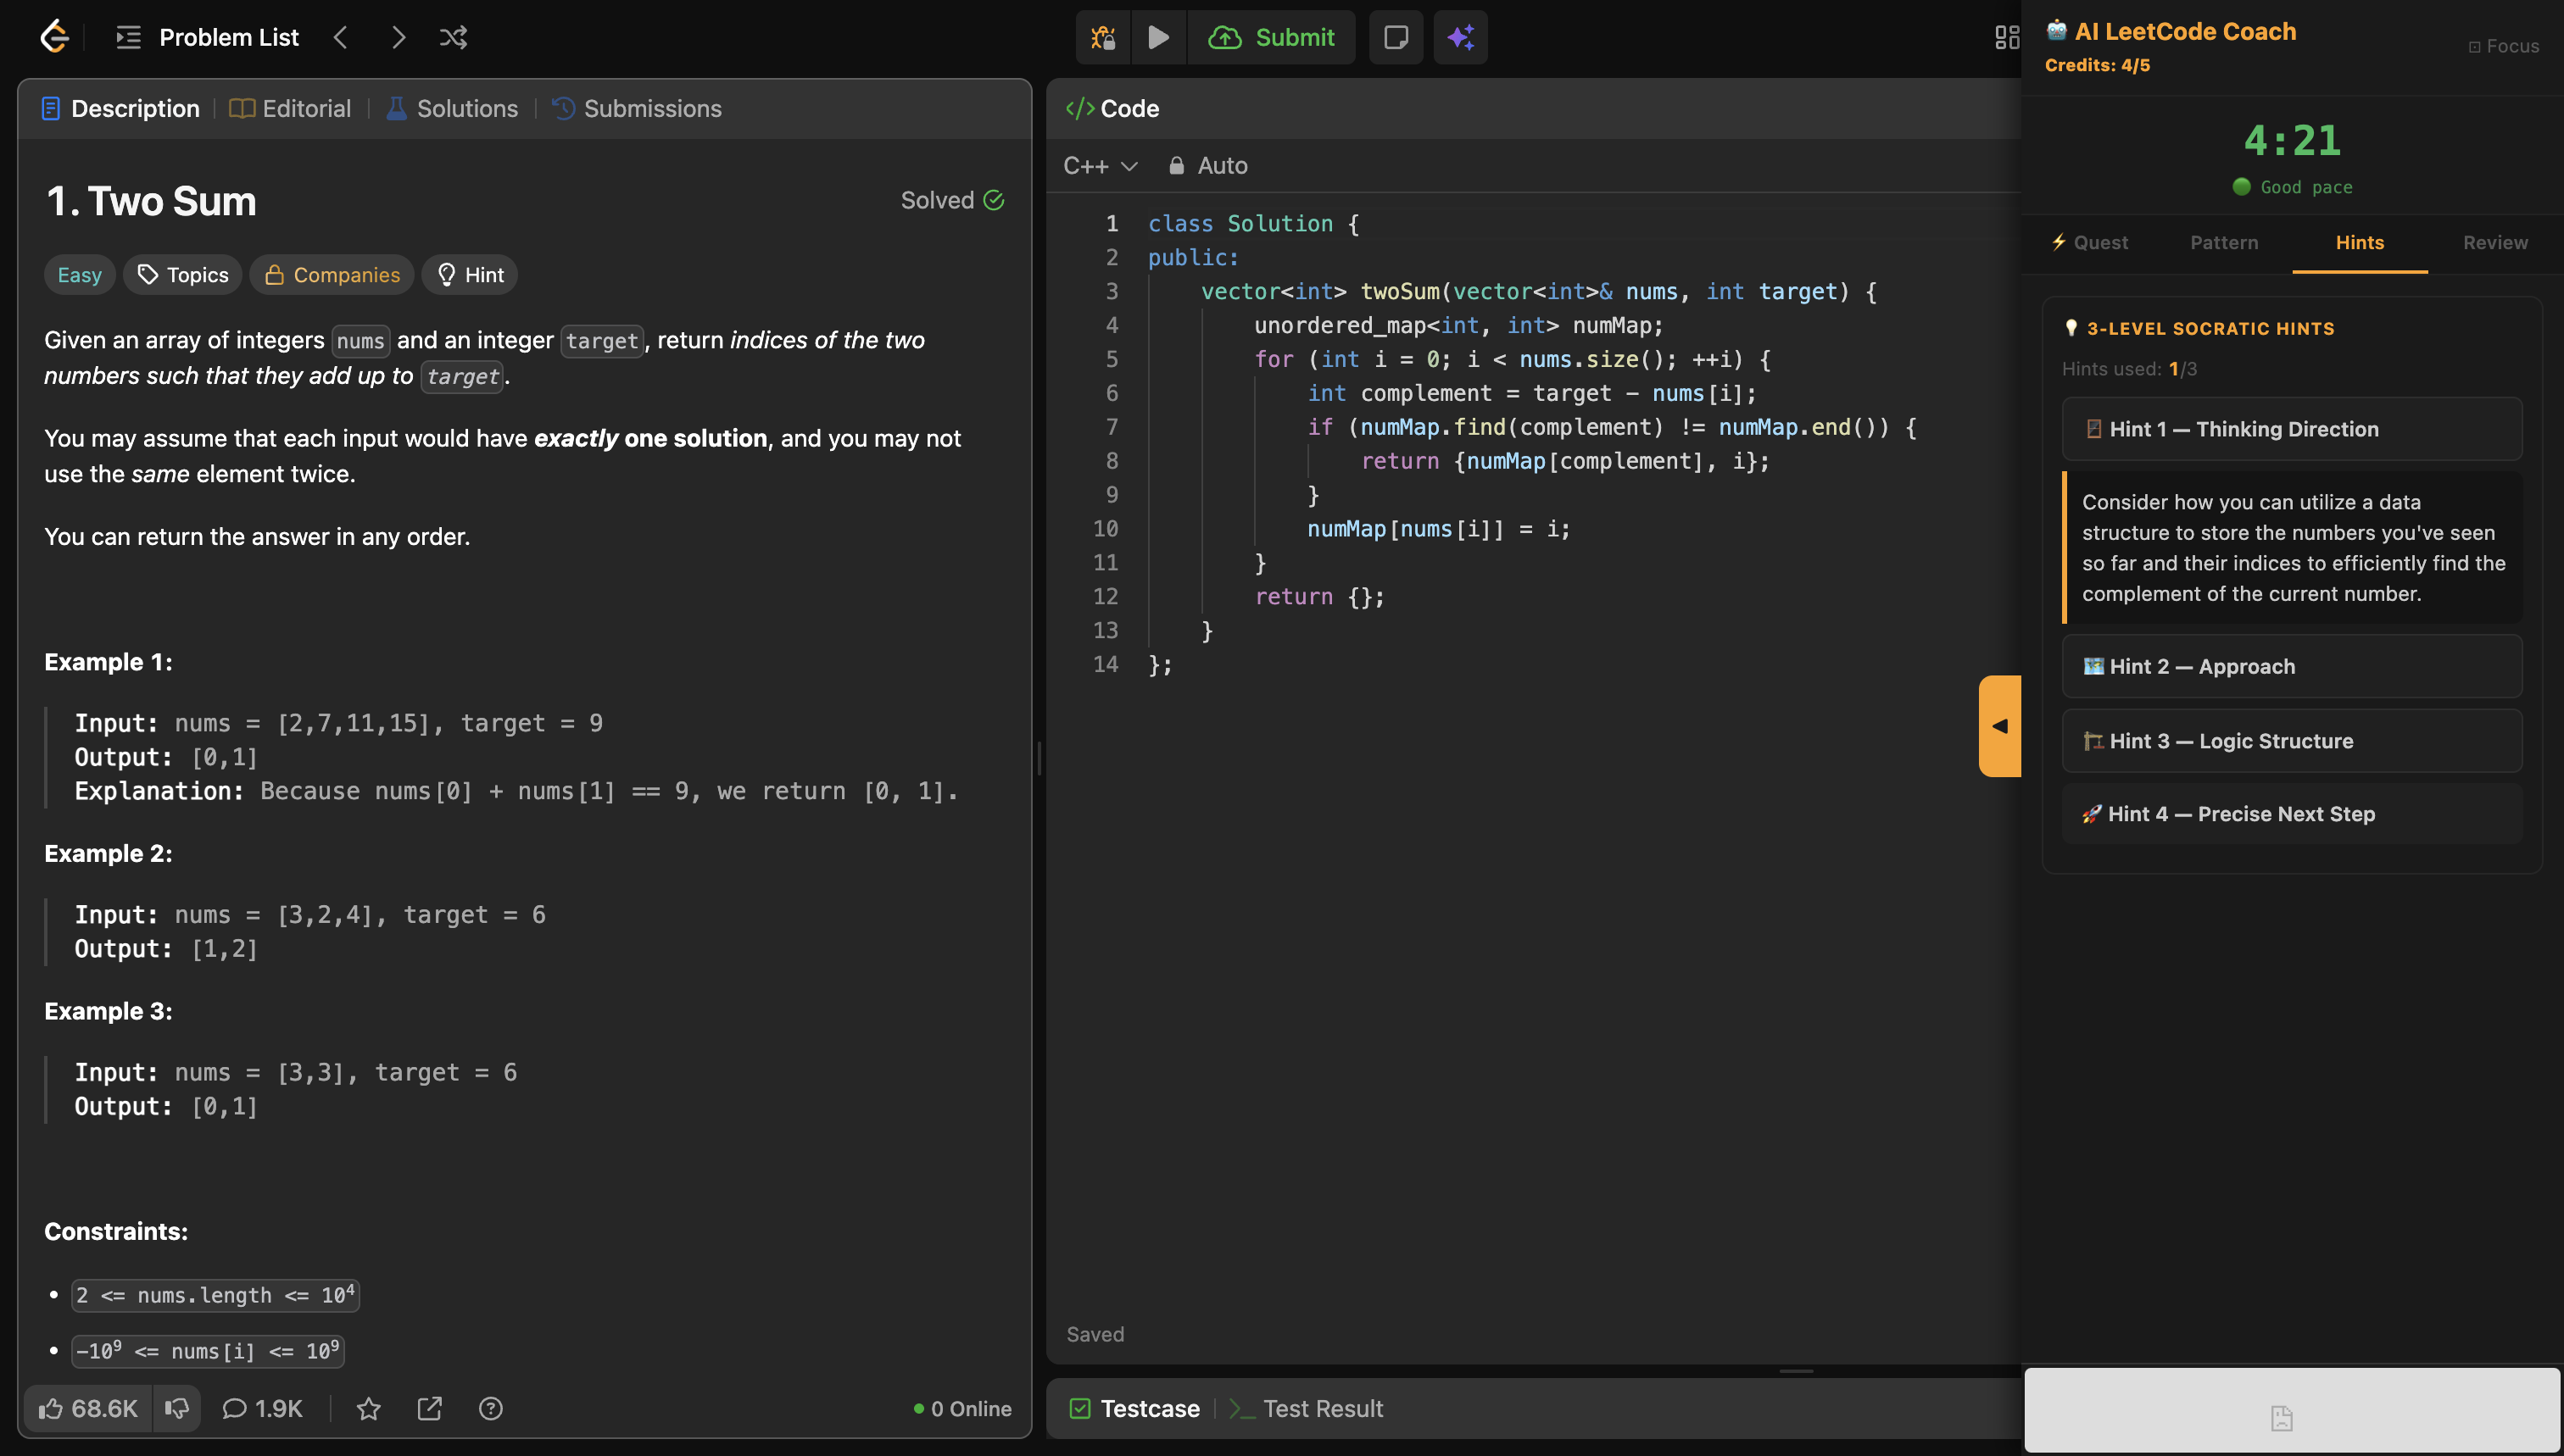Switch to the Editorial tab
The width and height of the screenshot is (2564, 1456).
point(291,108)
